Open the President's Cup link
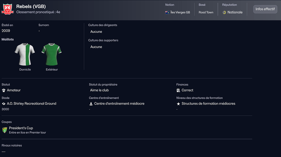 [x=21, y=128]
